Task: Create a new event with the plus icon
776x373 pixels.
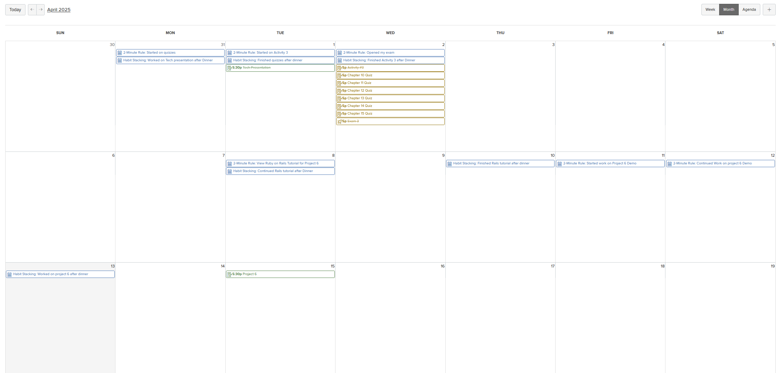Action: (x=769, y=9)
